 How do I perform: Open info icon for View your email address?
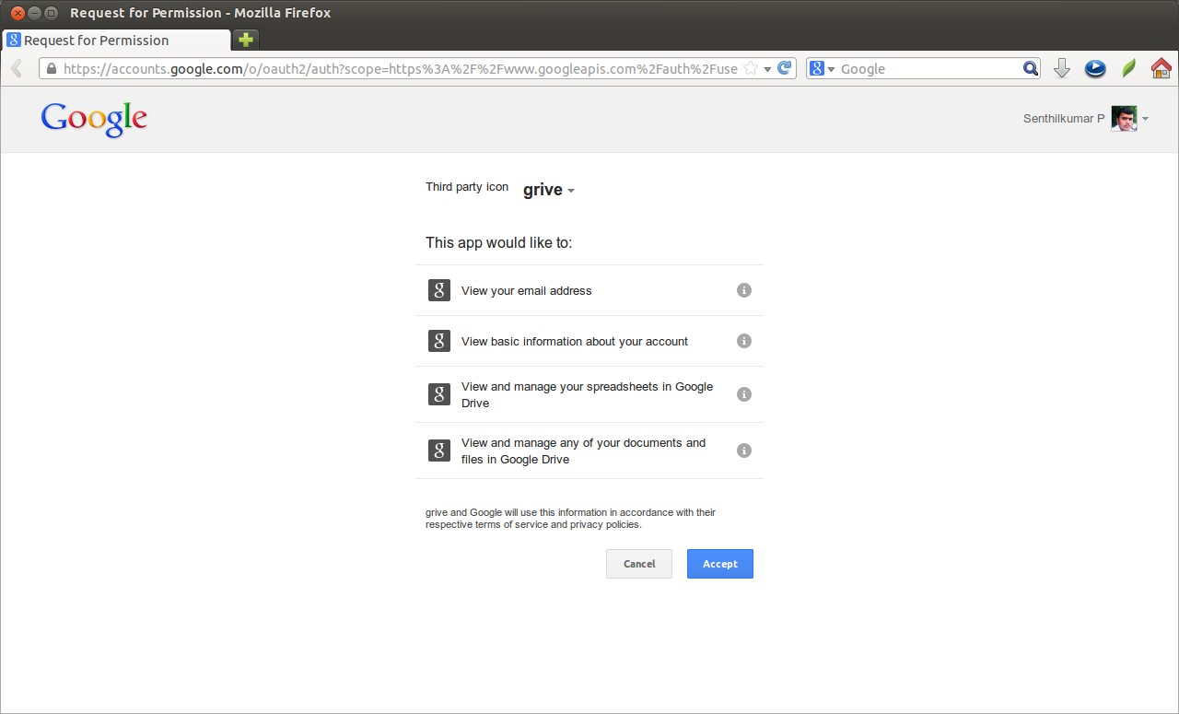(x=744, y=290)
